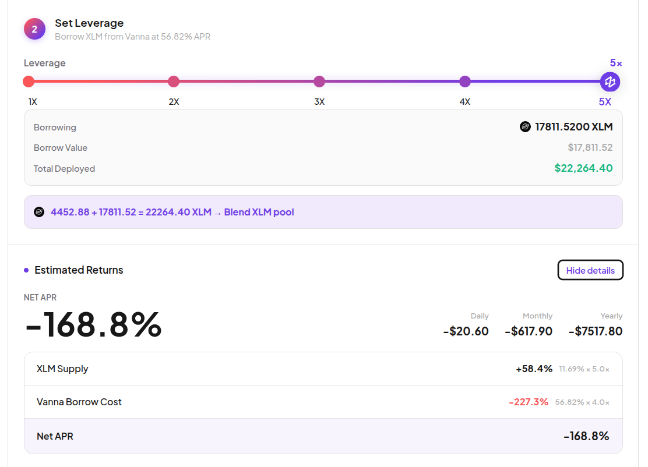Screen dimensions: 648x467
Task: Click the Vanna Borrow Cost row label
Action: 79,402
